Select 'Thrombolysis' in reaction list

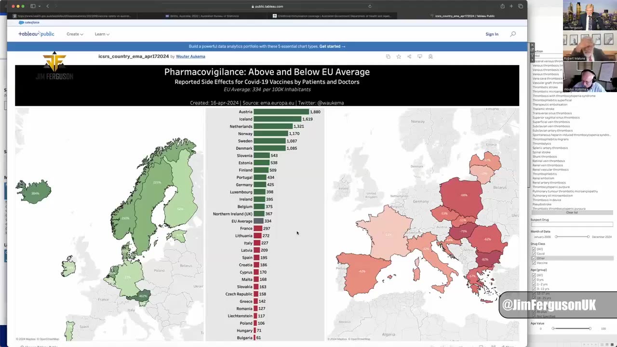pos(542,144)
